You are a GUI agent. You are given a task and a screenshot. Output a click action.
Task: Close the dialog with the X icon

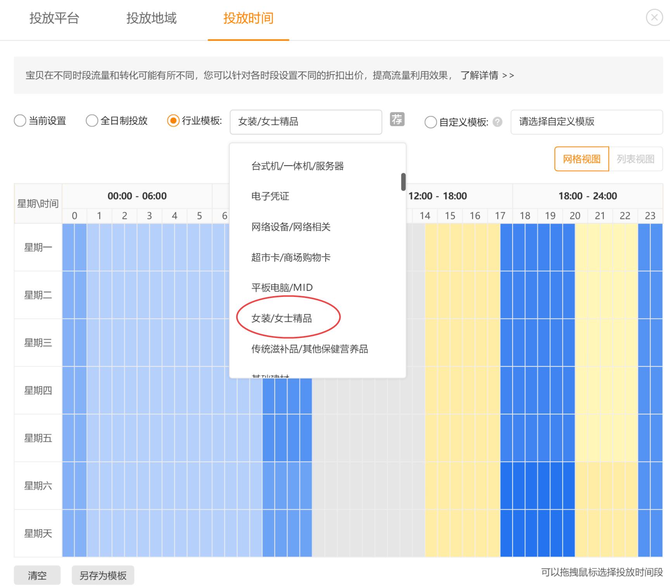coord(654,17)
